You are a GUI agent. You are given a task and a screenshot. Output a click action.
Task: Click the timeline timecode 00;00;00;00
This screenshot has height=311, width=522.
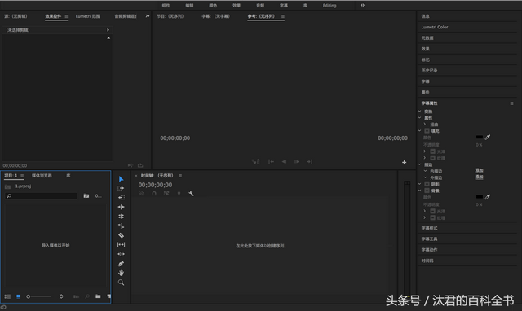tap(155, 185)
